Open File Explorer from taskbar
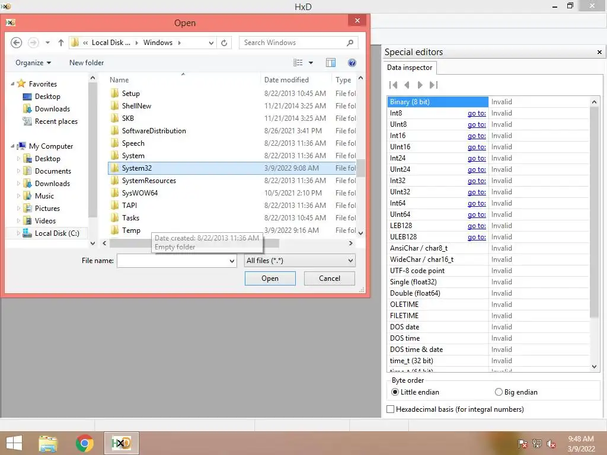The height and width of the screenshot is (455, 607). pyautogui.click(x=48, y=443)
